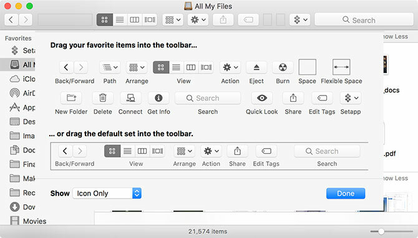This screenshot has height=238, width=418.
Task: Click the Back arrow in the default toolbar set
Action: pyautogui.click(x=65, y=151)
